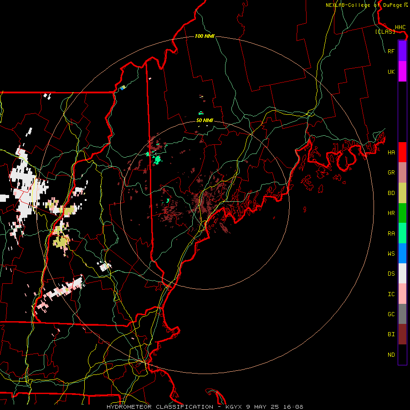The width and height of the screenshot is (410, 410).
Task: Click the HHC product label
Action: pos(400,27)
